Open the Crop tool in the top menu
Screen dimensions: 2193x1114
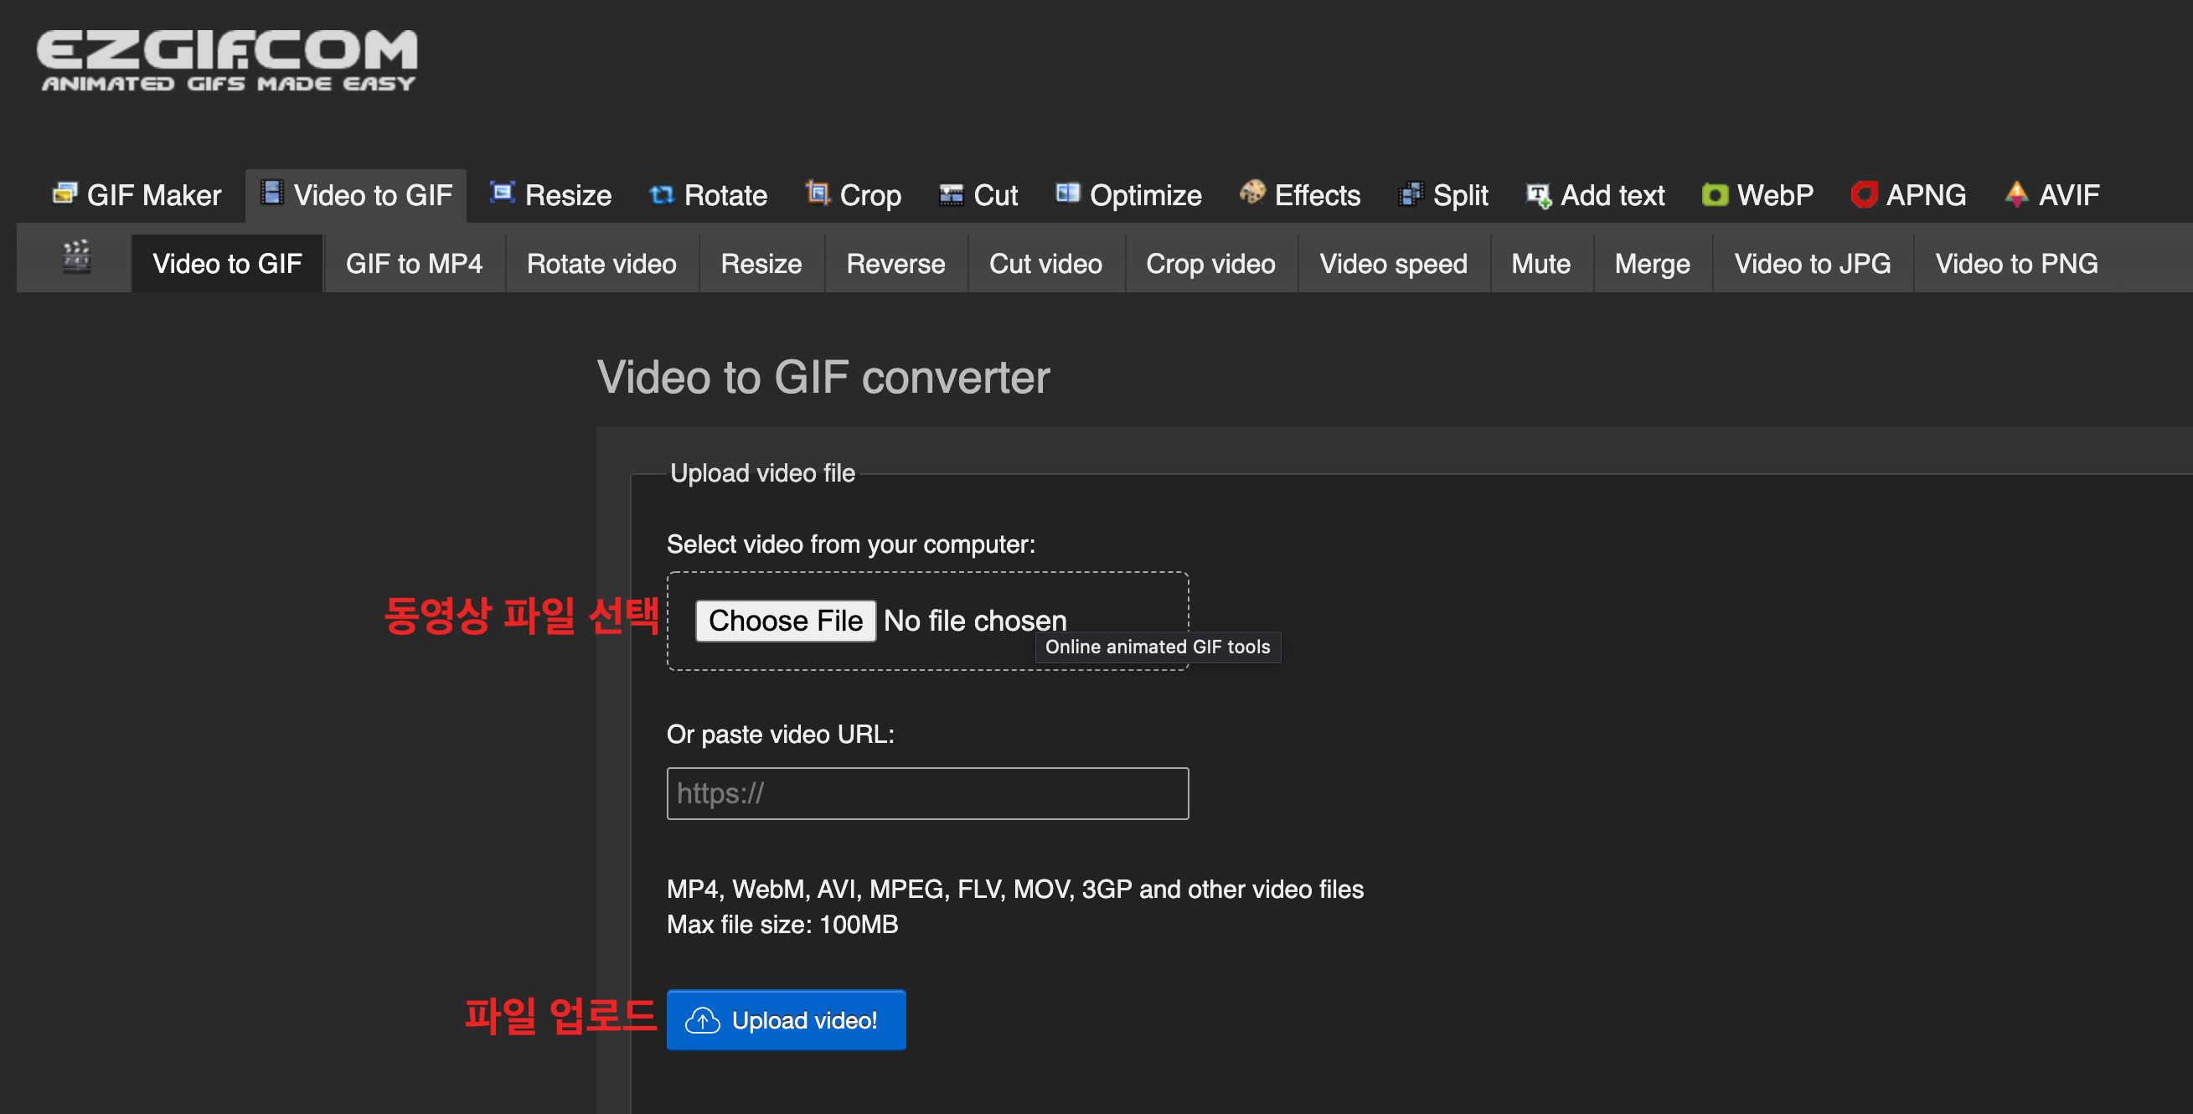tap(853, 196)
